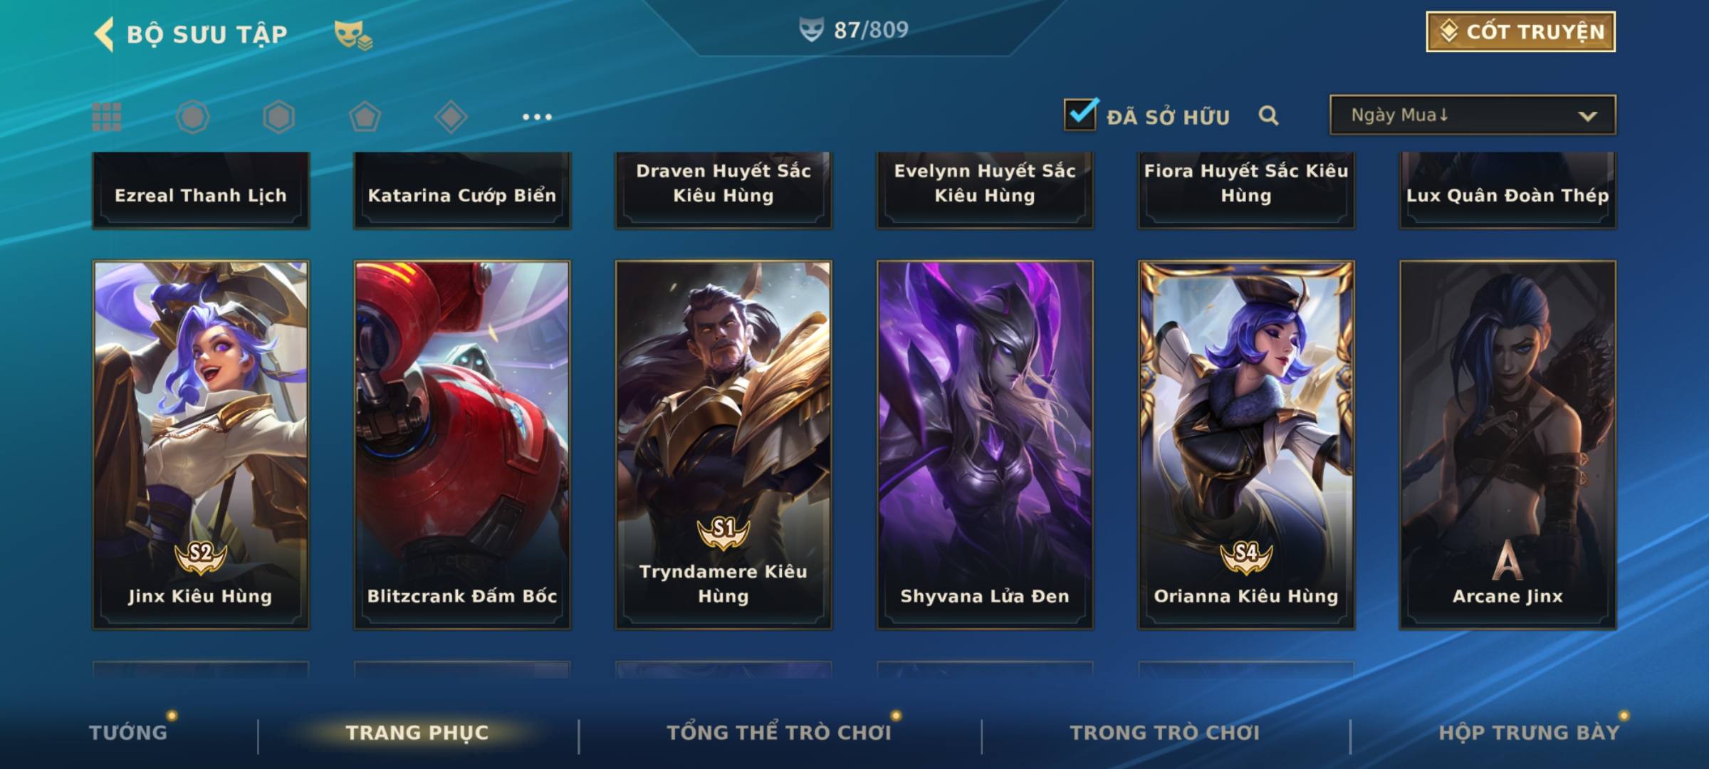Select the diamond rarity filter icon
This screenshot has height=769, width=1709.
tap(451, 117)
